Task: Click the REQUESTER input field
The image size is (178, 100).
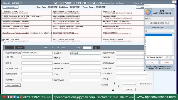Action: tap(37, 74)
